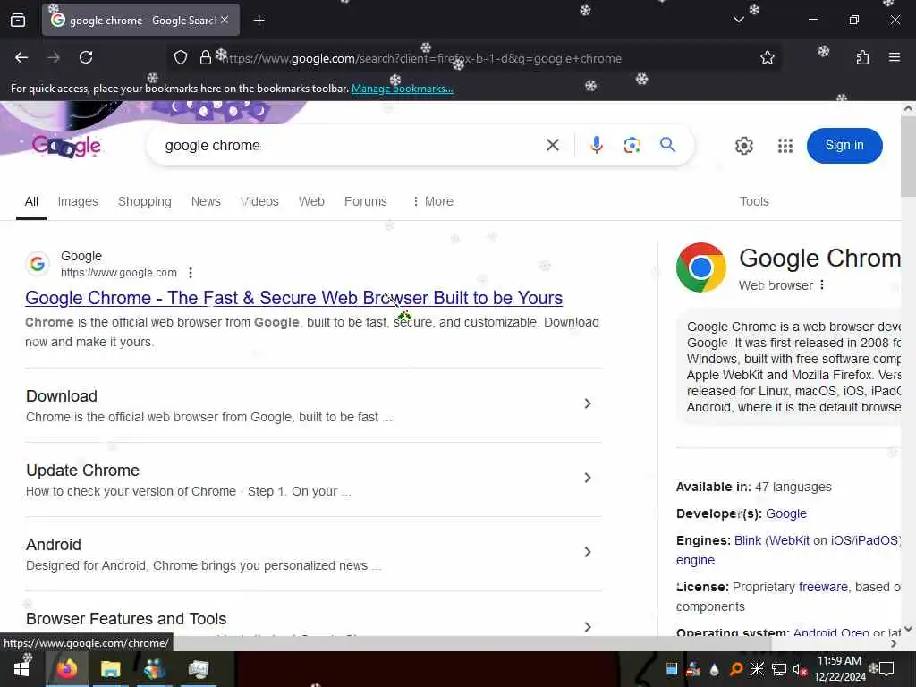Open knowledge panel Web browser options menu
Viewport: 916px width, 687px height.
(822, 285)
